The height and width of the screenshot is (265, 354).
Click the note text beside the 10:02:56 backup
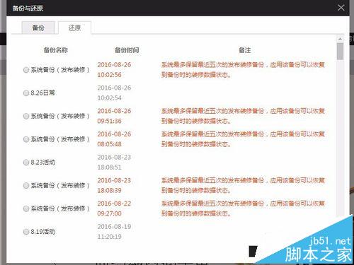coord(243,70)
